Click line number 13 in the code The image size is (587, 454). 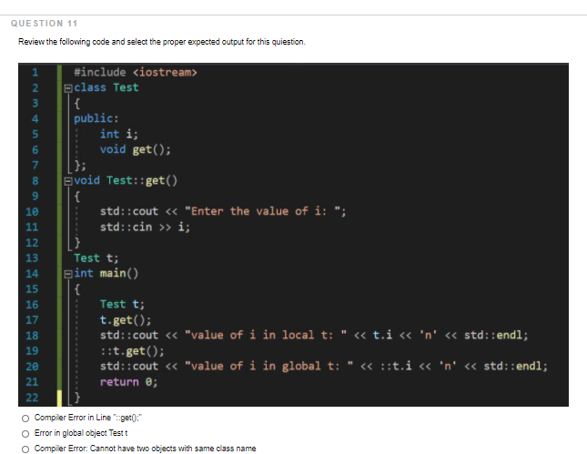pos(32,257)
